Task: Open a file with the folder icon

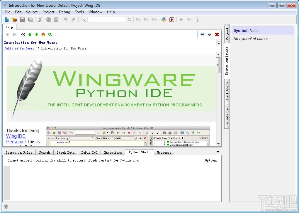Action: tap(14, 20)
